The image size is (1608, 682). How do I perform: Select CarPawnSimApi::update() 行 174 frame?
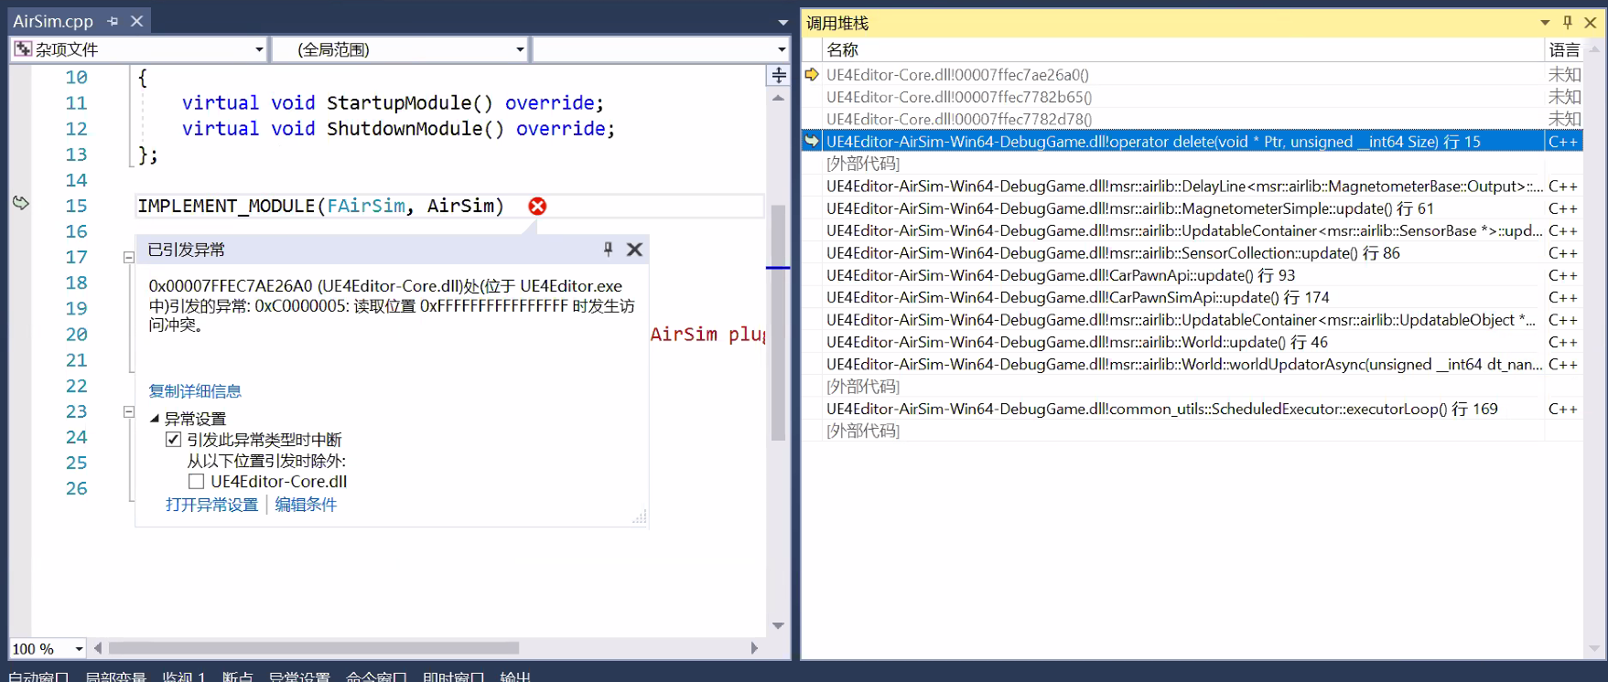pos(1193,297)
